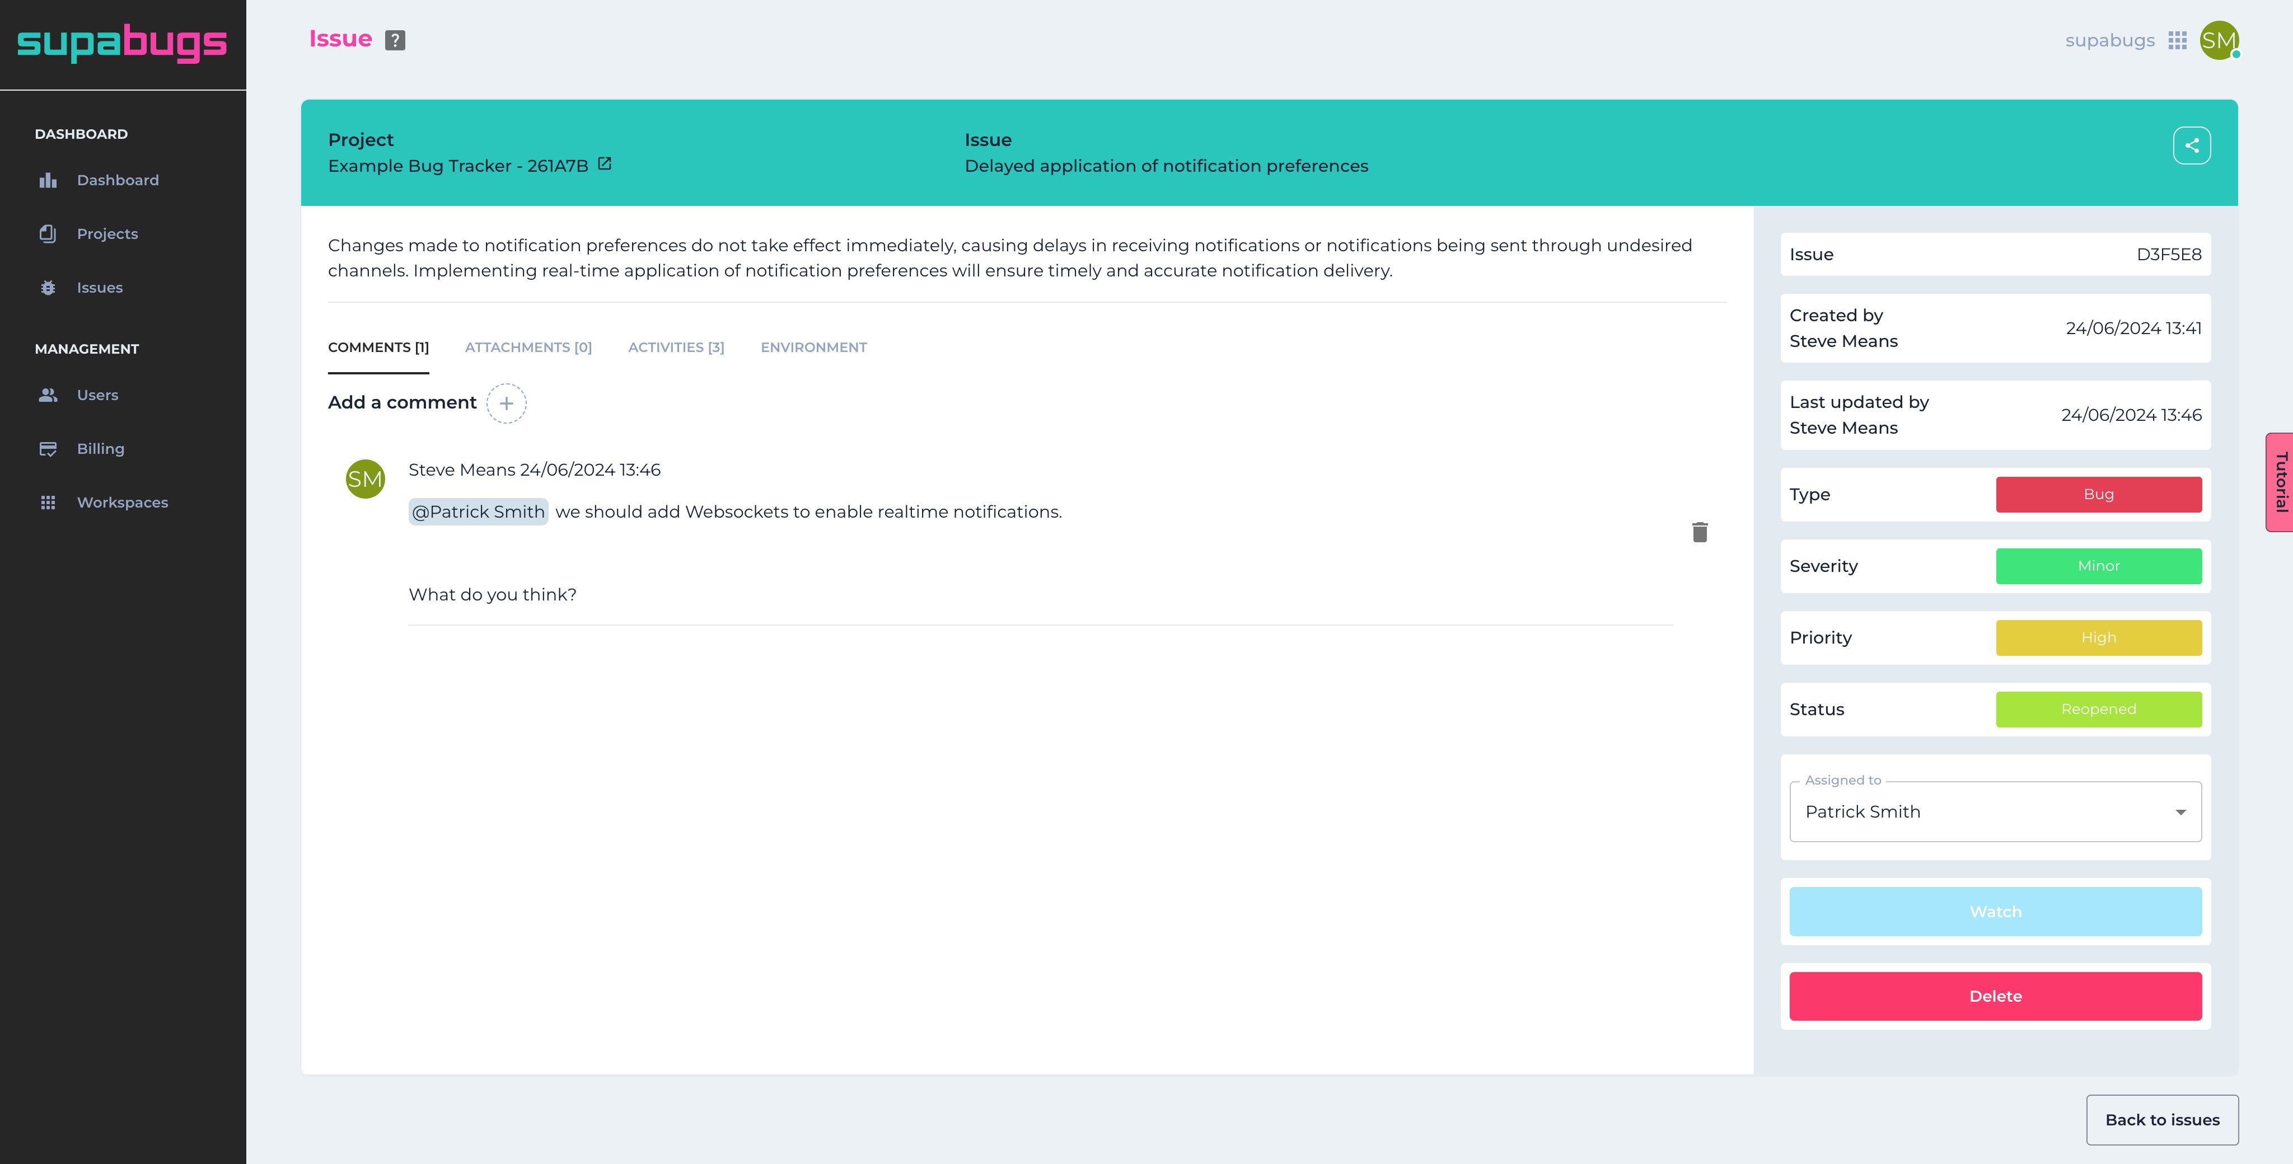Image resolution: width=2293 pixels, height=1164 pixels.
Task: Expand the Assigned to dropdown arrow
Action: click(x=2181, y=813)
